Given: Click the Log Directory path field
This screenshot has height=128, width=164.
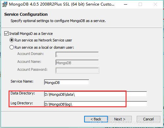Looking at the screenshot, I should coord(96,104).
